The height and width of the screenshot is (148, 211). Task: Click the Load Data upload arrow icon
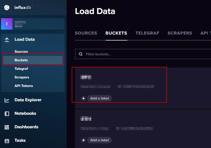tap(7, 40)
